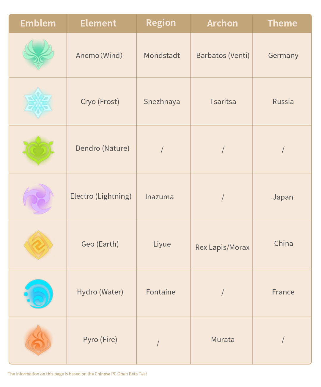Select the Barbatos (Venti) archon cell
Image resolution: width=321 pixels, height=387 pixels.
[223, 55]
